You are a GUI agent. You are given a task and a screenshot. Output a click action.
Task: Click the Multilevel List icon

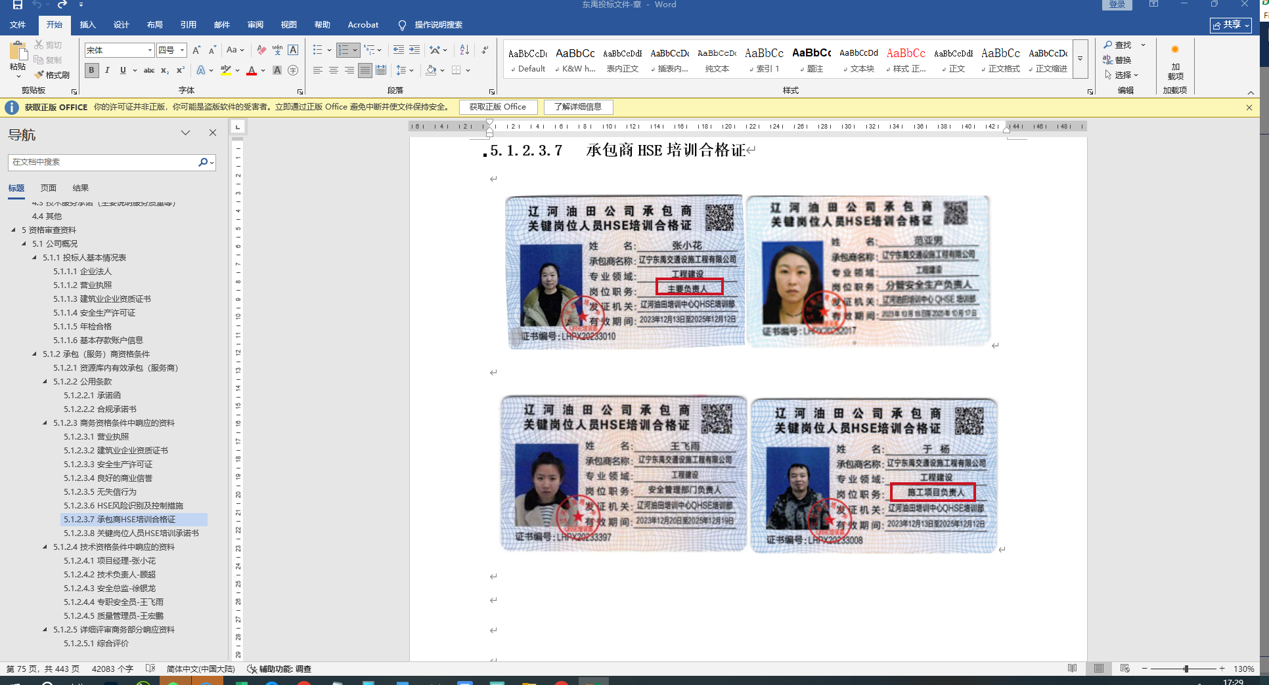click(369, 50)
